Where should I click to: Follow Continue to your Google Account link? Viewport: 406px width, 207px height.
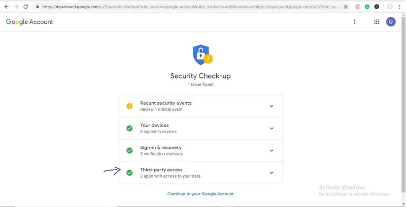tap(200, 194)
